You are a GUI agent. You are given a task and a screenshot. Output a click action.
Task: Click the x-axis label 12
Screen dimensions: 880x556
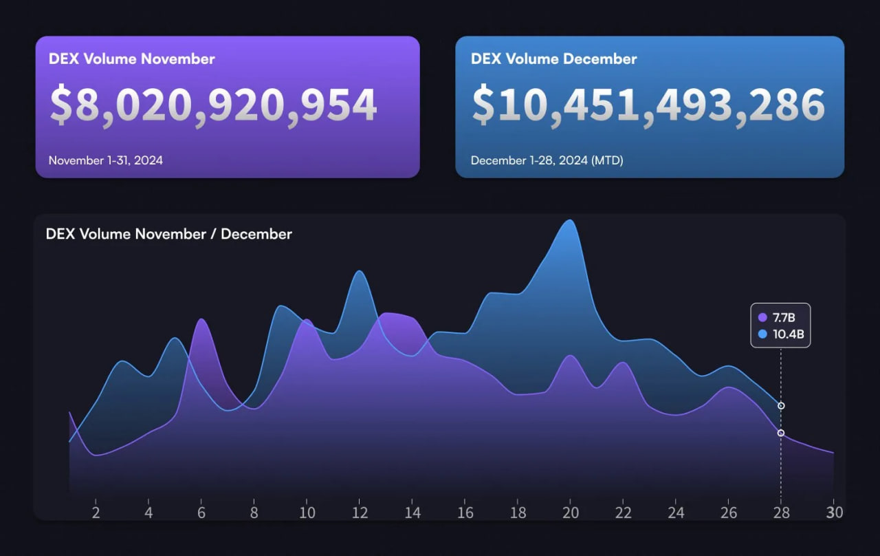point(360,513)
